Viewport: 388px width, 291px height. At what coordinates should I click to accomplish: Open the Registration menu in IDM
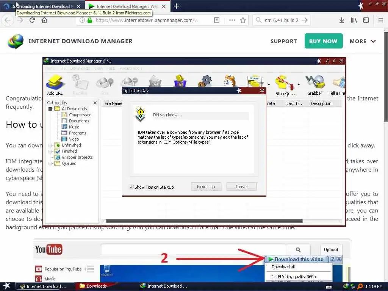tap(131, 68)
